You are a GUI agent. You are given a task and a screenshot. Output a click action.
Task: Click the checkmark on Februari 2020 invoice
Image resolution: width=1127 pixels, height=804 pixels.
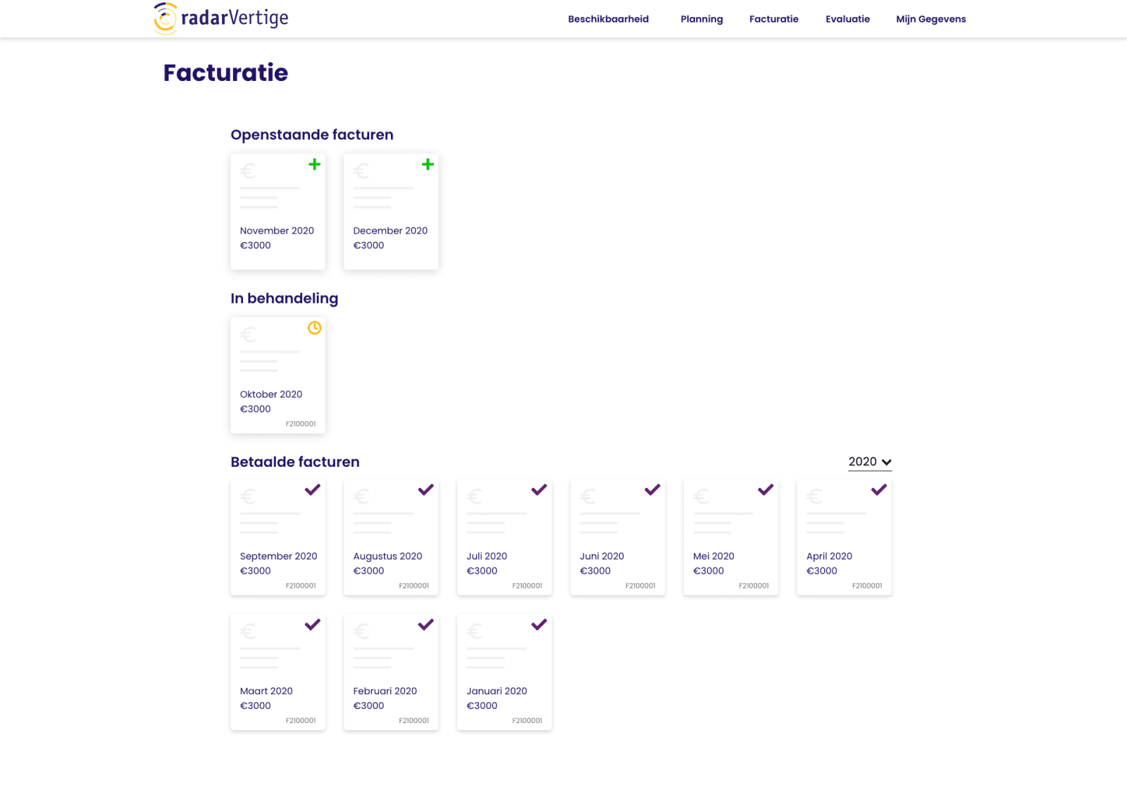click(x=425, y=624)
